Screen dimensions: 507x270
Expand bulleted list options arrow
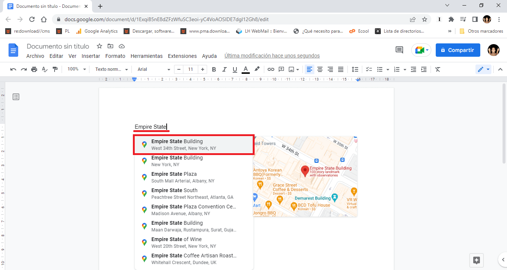(387, 69)
